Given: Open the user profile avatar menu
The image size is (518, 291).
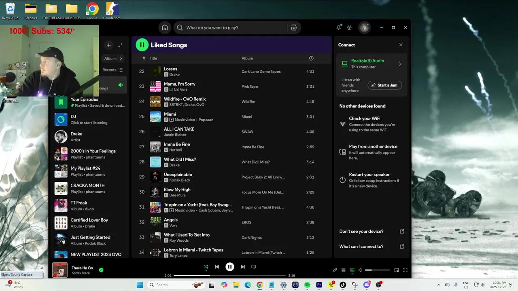Looking at the screenshot, I should click(x=364, y=27).
